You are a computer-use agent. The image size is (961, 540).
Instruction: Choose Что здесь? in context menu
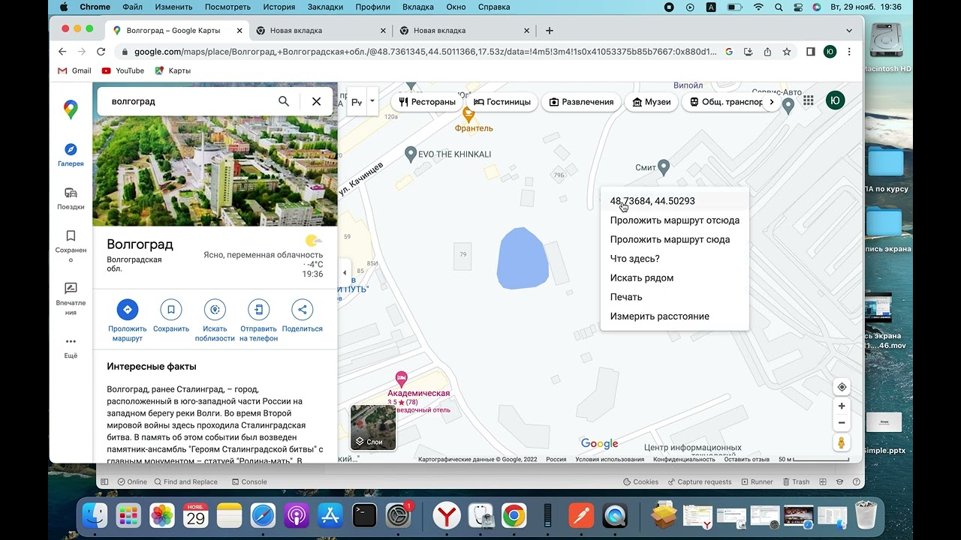pos(674,259)
